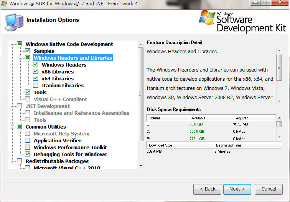This screenshot has height=202, width=290.
Task: Uncheck the x86 Libraries checkbox
Action: (36, 72)
